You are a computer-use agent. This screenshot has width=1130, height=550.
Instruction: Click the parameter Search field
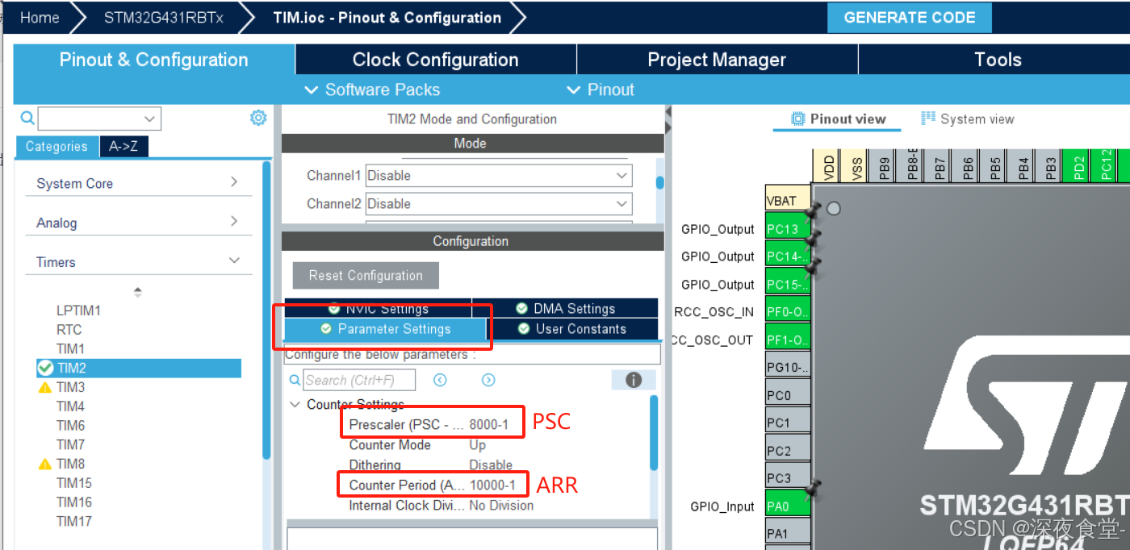coord(360,380)
